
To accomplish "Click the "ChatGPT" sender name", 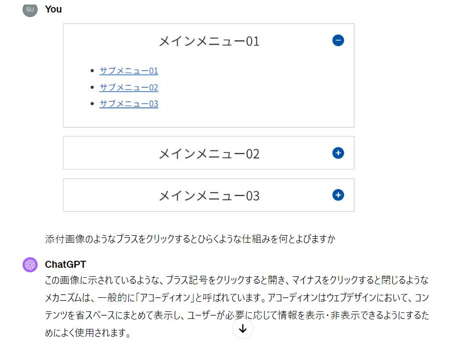I will (x=65, y=264).
